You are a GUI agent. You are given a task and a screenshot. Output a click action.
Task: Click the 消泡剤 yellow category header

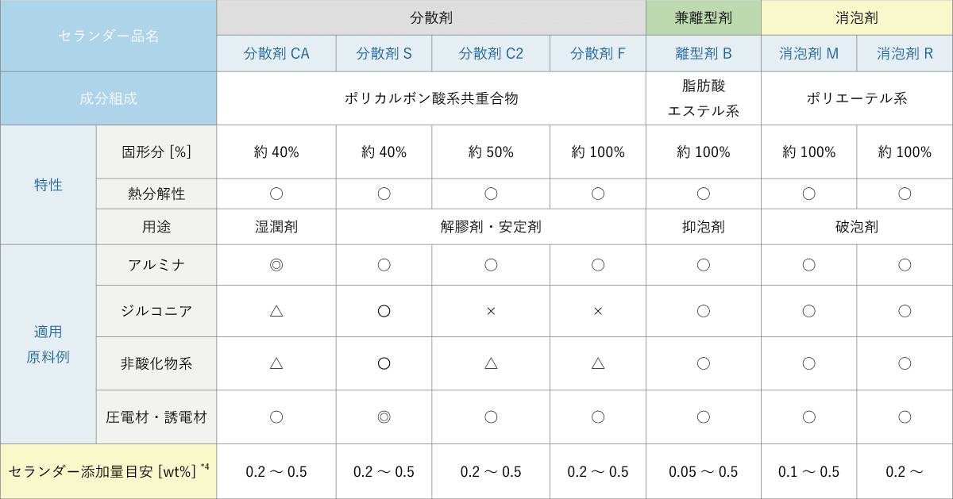857,17
